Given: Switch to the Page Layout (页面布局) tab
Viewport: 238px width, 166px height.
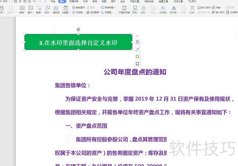Looking at the screenshot, I should (x=74, y=1).
